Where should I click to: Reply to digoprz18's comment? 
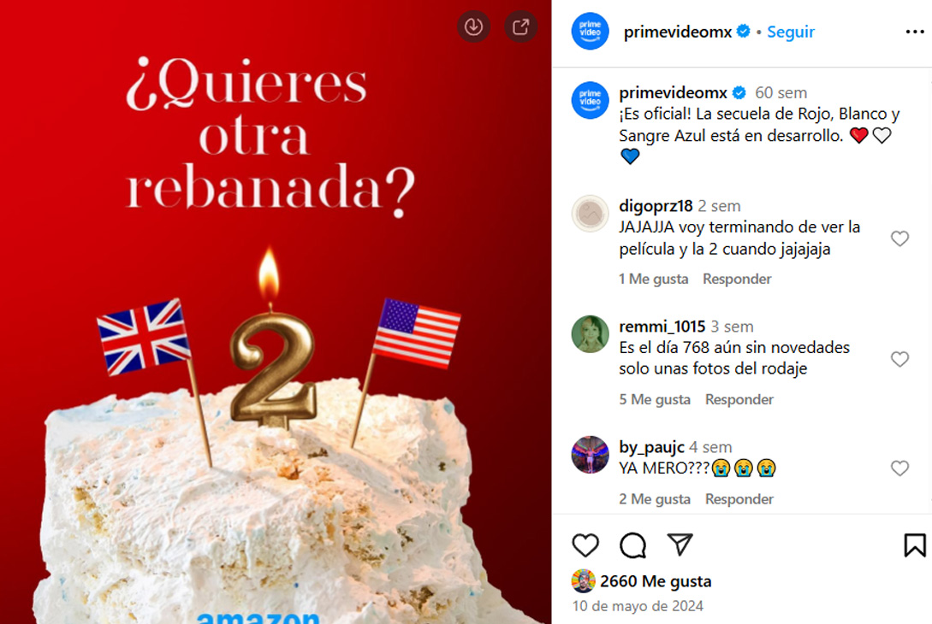point(737,279)
